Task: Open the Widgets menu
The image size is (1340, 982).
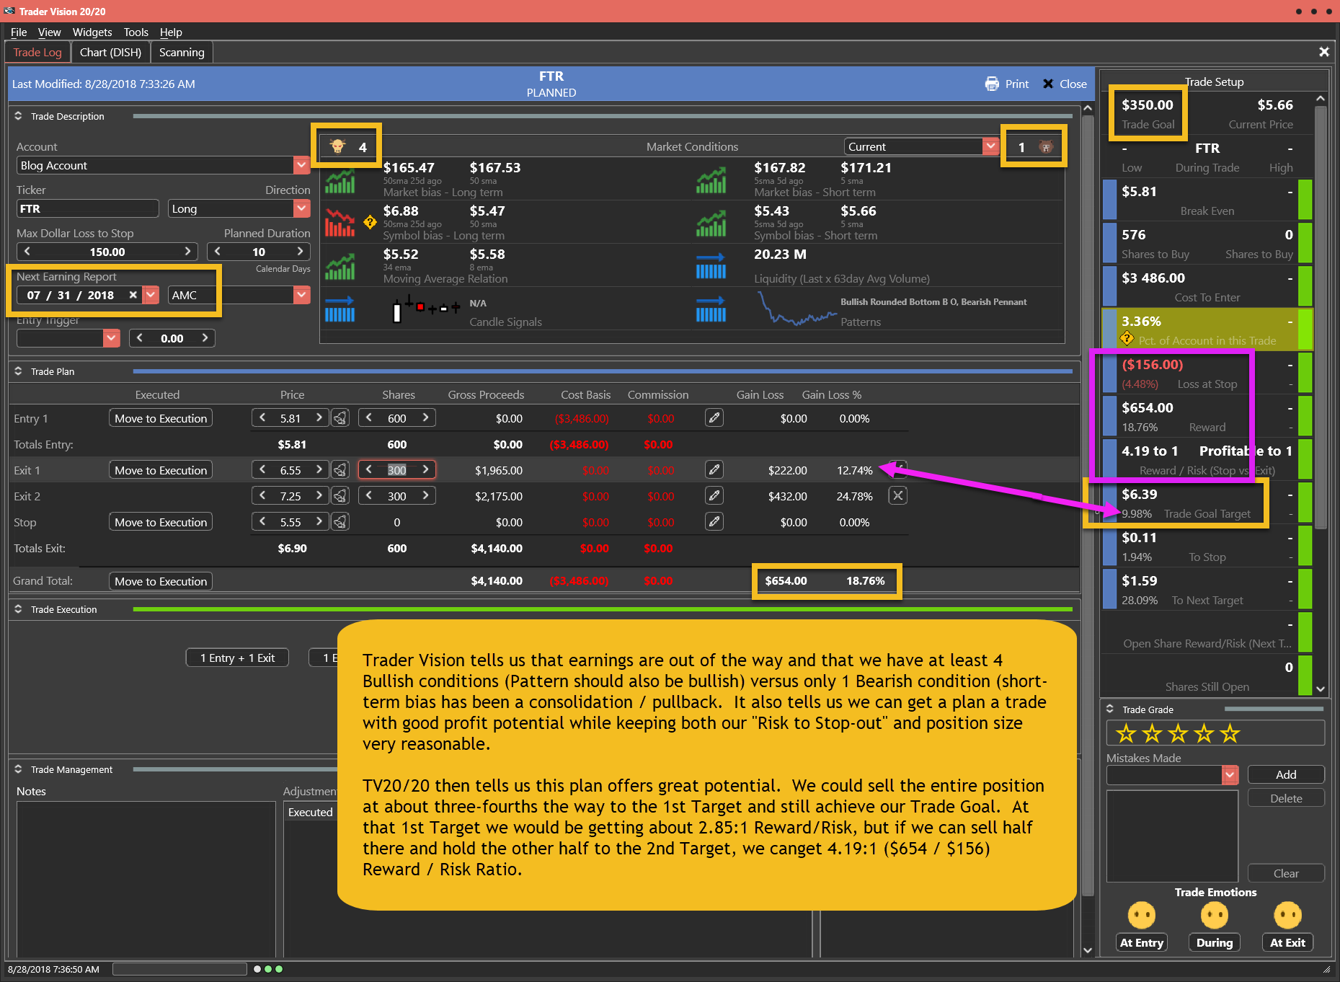Action: [x=92, y=32]
